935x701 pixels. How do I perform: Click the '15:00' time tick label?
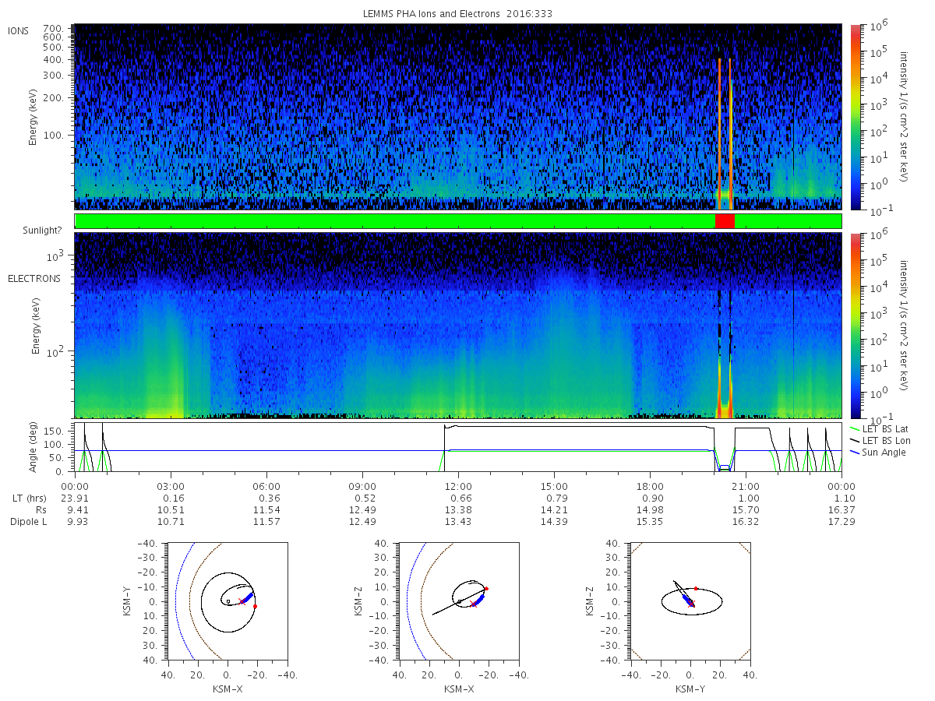pos(554,486)
